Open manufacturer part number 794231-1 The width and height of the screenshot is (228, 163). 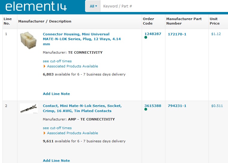pyautogui.click(x=177, y=106)
